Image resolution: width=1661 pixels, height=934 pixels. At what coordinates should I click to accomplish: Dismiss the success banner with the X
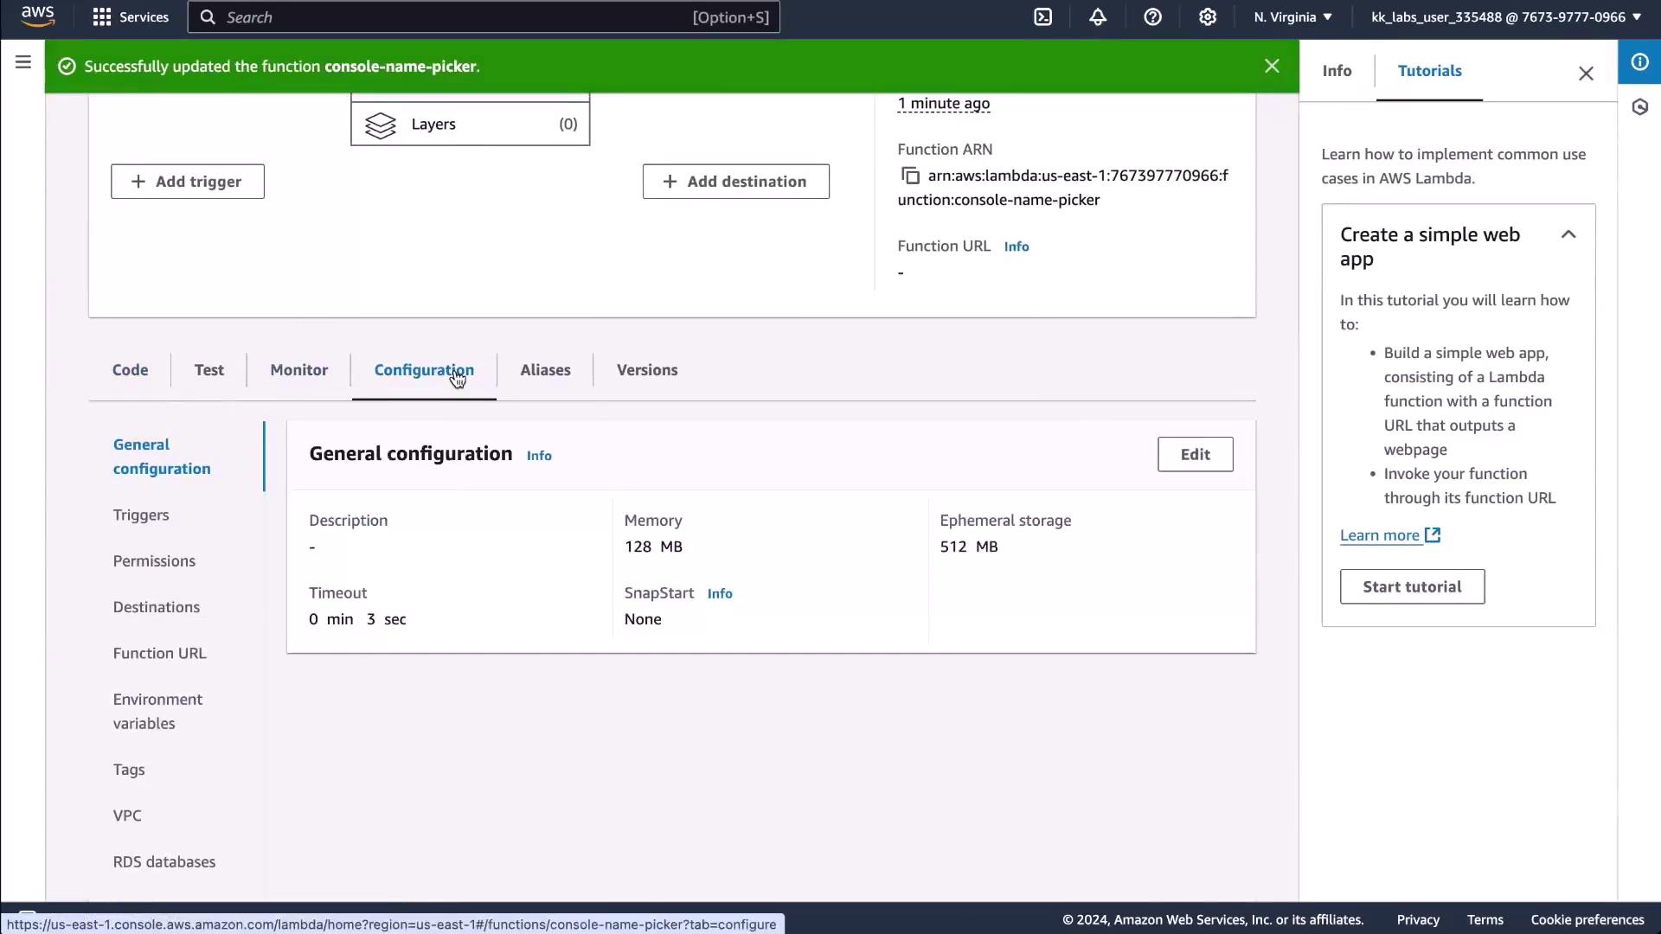tap(1272, 66)
